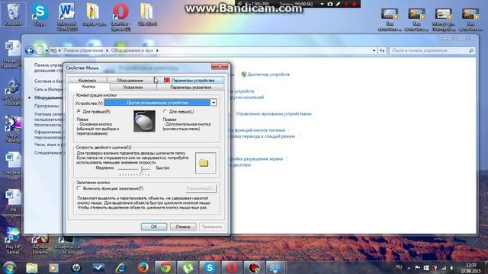Open the Opera browser desktop shortcut
This screenshot has height=274, width=488.
(x=120, y=17)
